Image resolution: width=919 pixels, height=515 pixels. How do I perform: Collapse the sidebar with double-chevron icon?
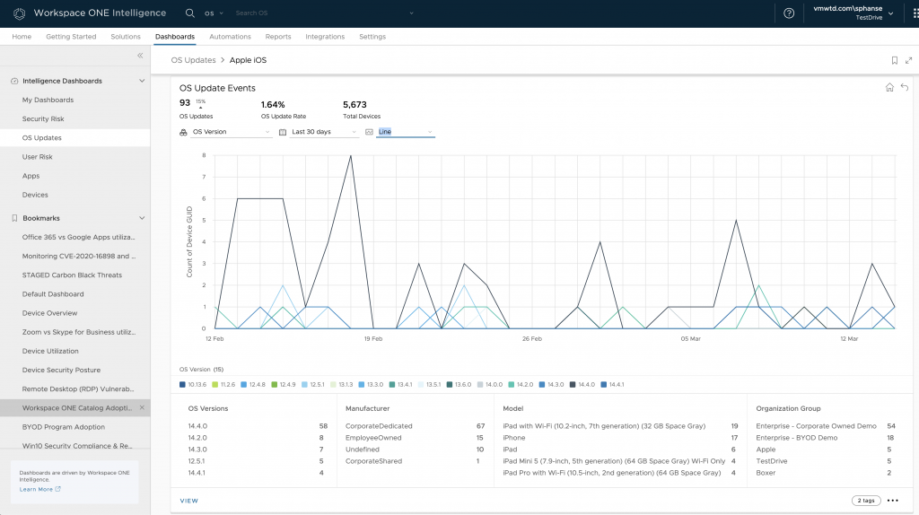140,56
